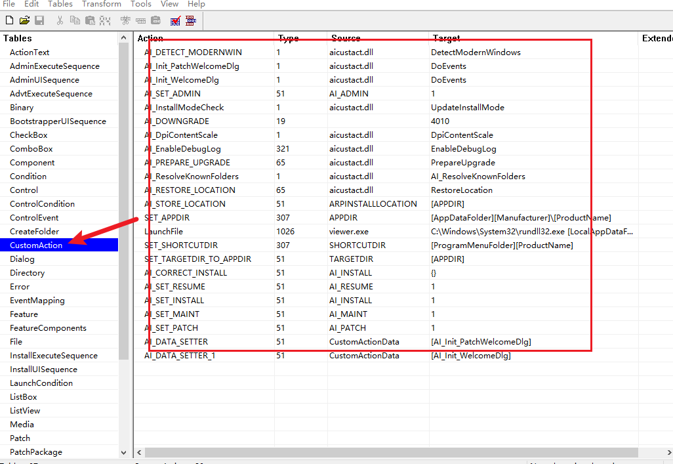Screen dimensions: 673x464
Task: Click the Copy toolbar icon
Action: pyautogui.click(x=75, y=21)
